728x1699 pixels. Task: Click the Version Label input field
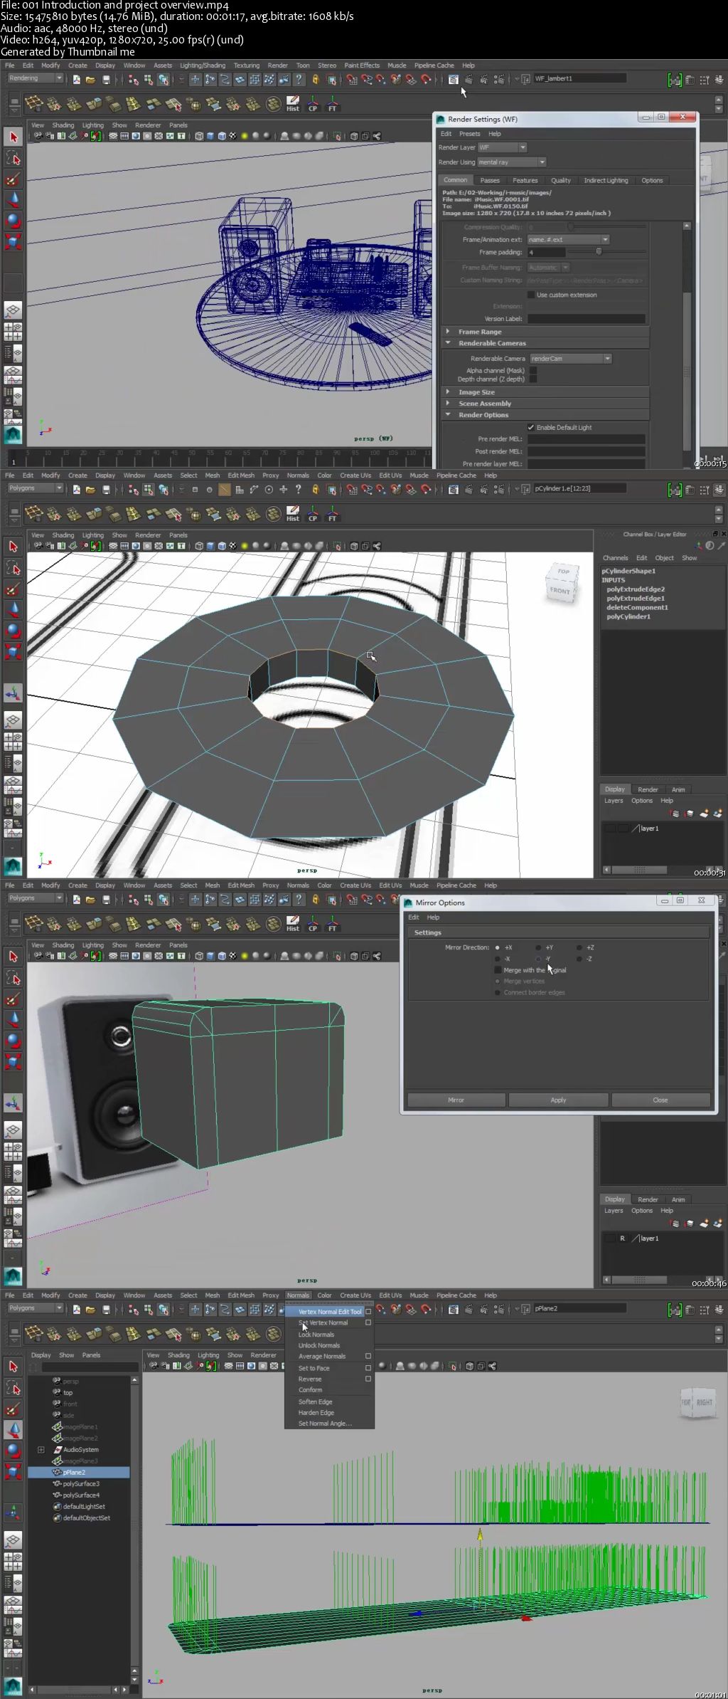[586, 319]
